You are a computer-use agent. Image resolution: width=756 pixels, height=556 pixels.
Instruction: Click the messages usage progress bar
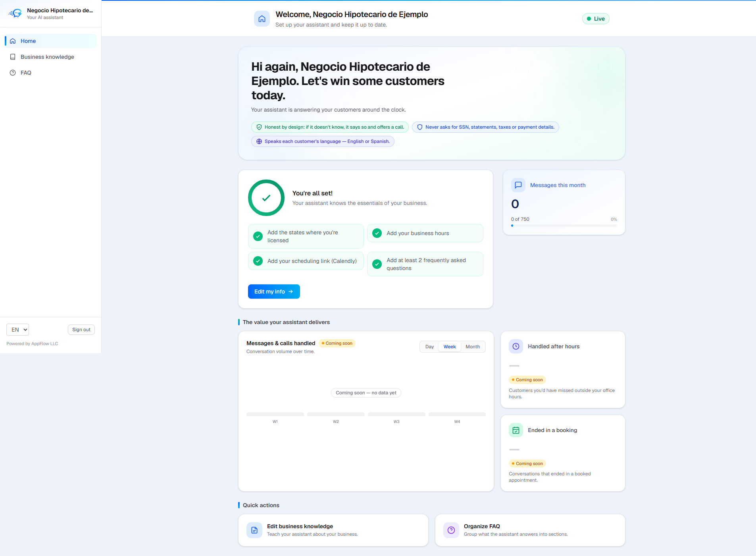(x=564, y=226)
